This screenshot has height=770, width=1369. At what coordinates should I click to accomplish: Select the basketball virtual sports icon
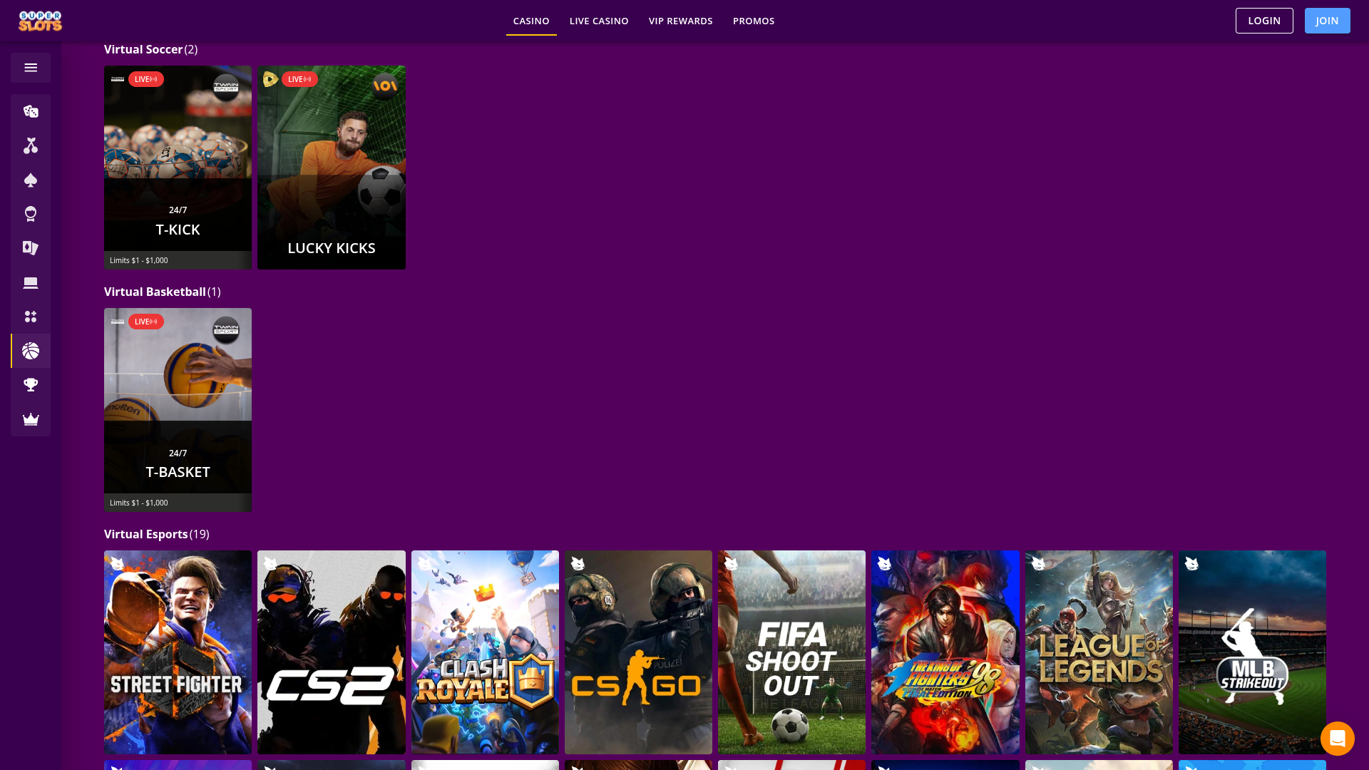pos(30,351)
